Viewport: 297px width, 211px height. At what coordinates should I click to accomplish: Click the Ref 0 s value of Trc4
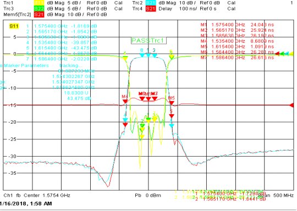point(208,9)
